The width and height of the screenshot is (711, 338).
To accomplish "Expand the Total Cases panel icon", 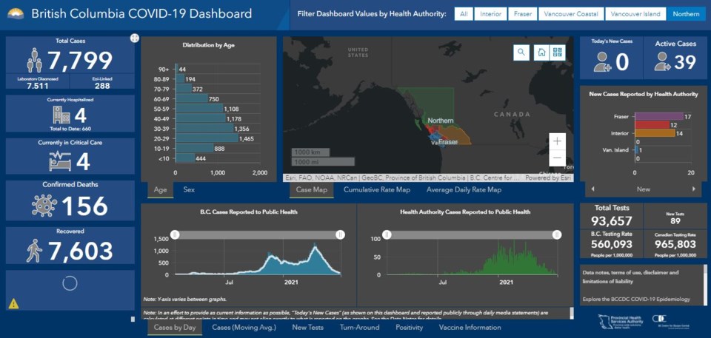I will tap(134, 38).
